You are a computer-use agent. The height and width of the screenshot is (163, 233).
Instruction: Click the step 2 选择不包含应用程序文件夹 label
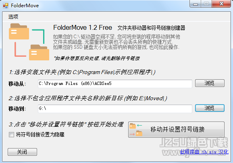pos(88,98)
